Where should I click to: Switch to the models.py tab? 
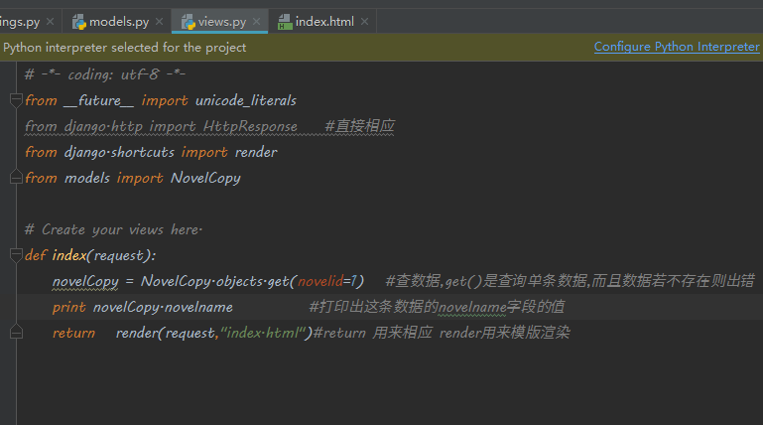pos(118,21)
